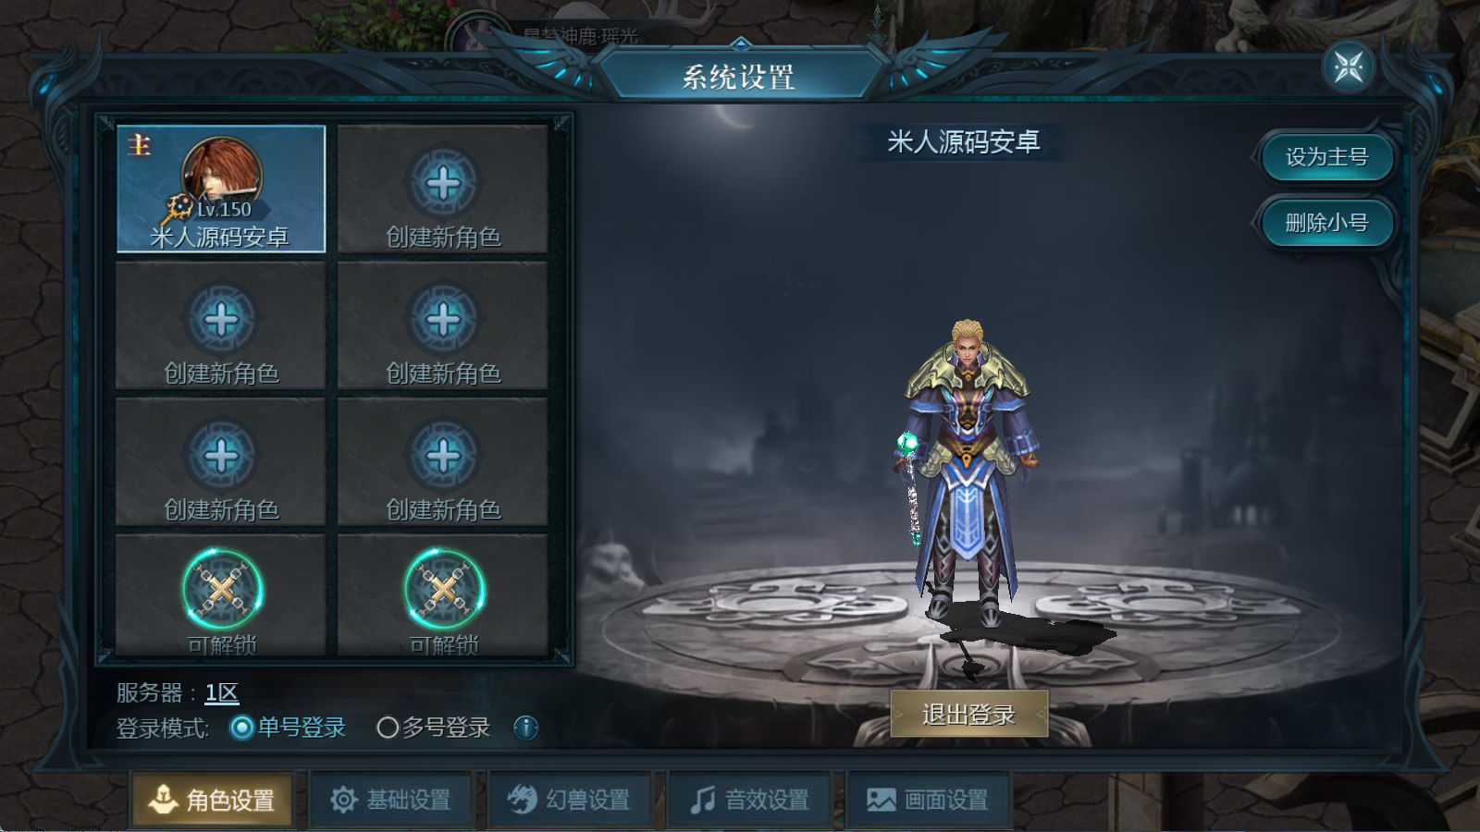Viewport: 1480px width, 832px height.
Task: Click the 删除小号 button
Action: [1326, 223]
